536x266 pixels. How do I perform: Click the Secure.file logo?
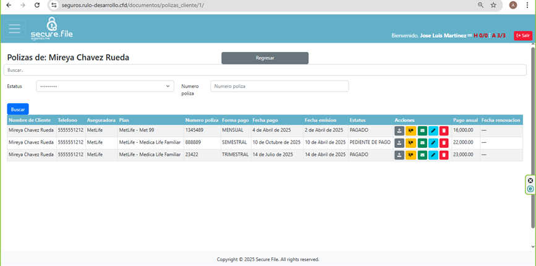coord(51,28)
